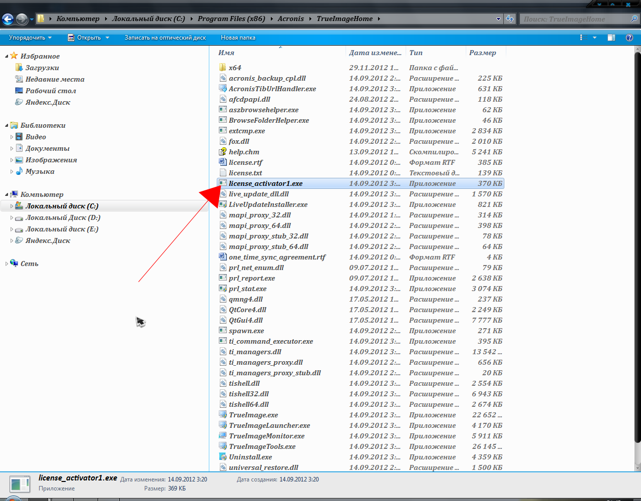Click the AcronisTibUrlHandler.exe file icon
The width and height of the screenshot is (641, 501).
click(223, 88)
